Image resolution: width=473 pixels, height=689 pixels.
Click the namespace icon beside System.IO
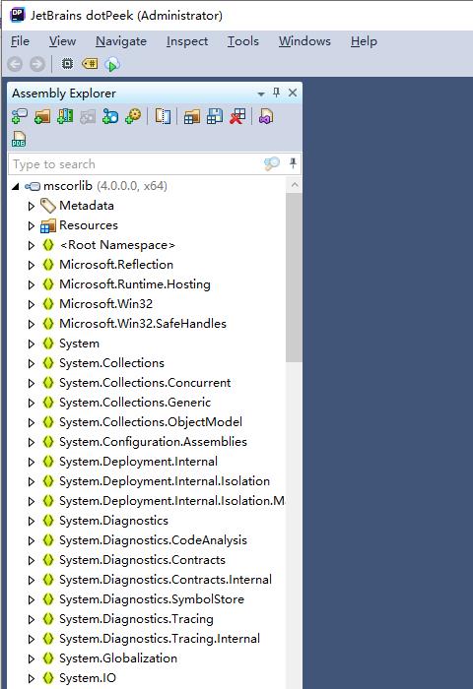[x=48, y=677]
